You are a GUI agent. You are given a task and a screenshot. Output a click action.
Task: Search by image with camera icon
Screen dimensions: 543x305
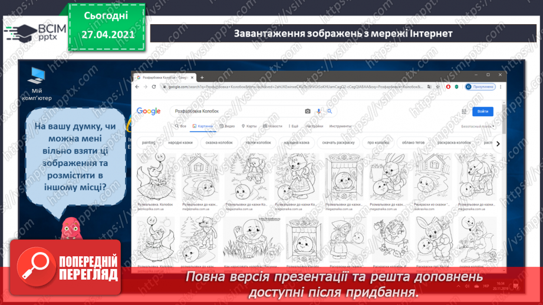308,111
